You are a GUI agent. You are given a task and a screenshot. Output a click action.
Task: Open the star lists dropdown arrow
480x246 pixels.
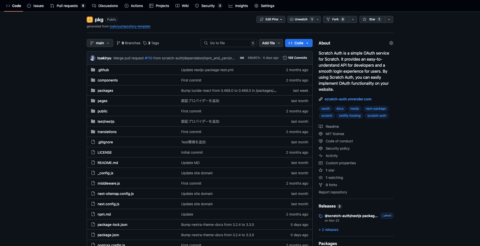389,19
